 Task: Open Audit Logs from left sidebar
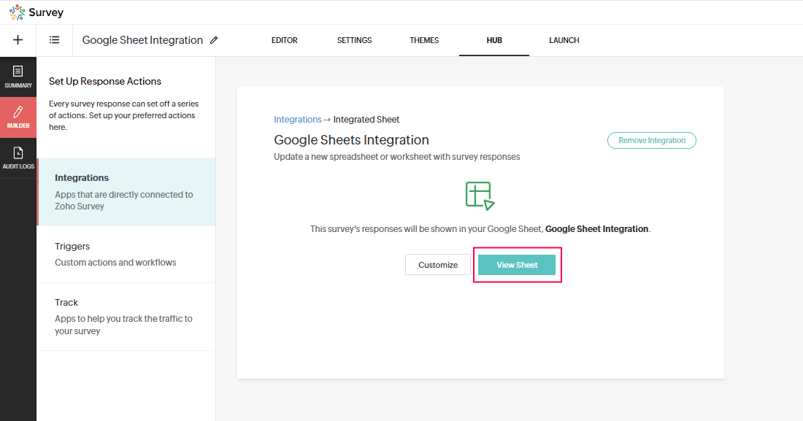[x=18, y=158]
